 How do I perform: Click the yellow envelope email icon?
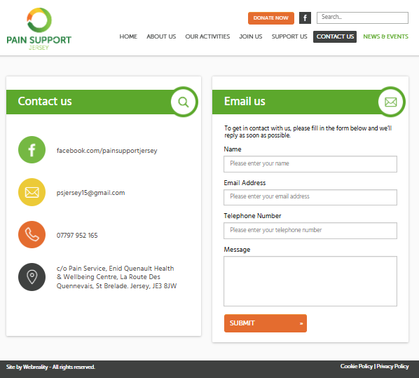(32, 192)
